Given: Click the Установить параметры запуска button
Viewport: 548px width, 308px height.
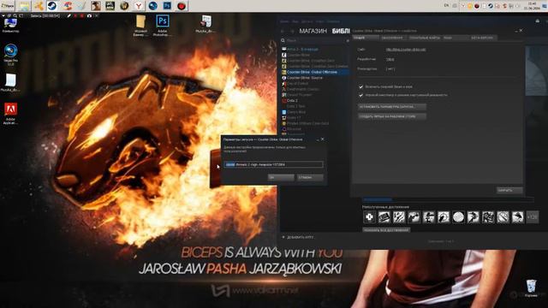Looking at the screenshot, I should pos(392,106).
